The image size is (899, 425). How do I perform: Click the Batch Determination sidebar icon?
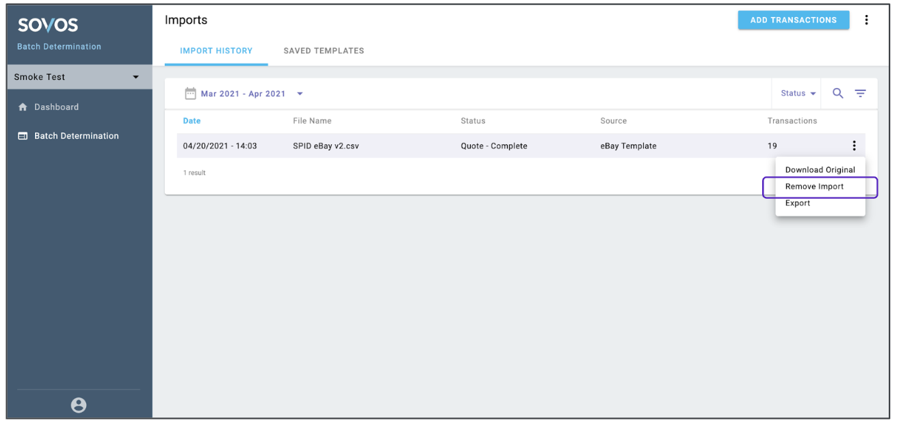click(23, 136)
